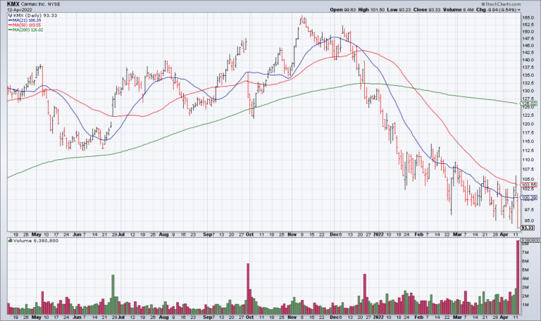Click the tall green volume bar near Jun 28

coord(113,294)
